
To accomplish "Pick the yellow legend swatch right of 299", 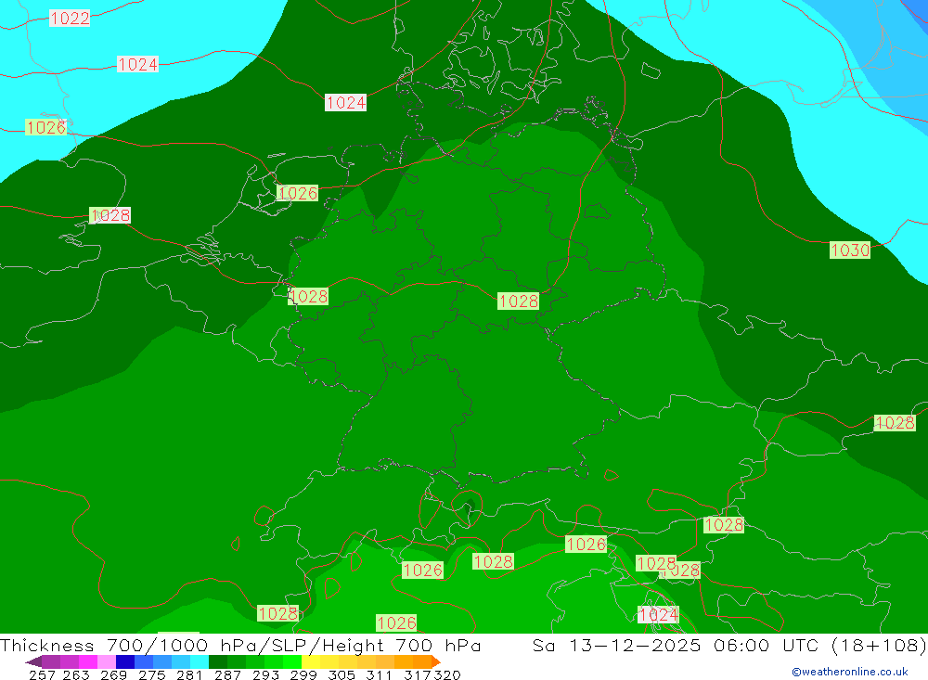I will (311, 661).
